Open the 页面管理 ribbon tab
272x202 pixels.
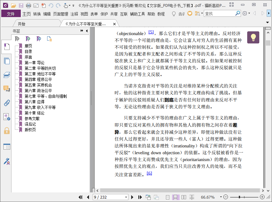tap(60, 14)
